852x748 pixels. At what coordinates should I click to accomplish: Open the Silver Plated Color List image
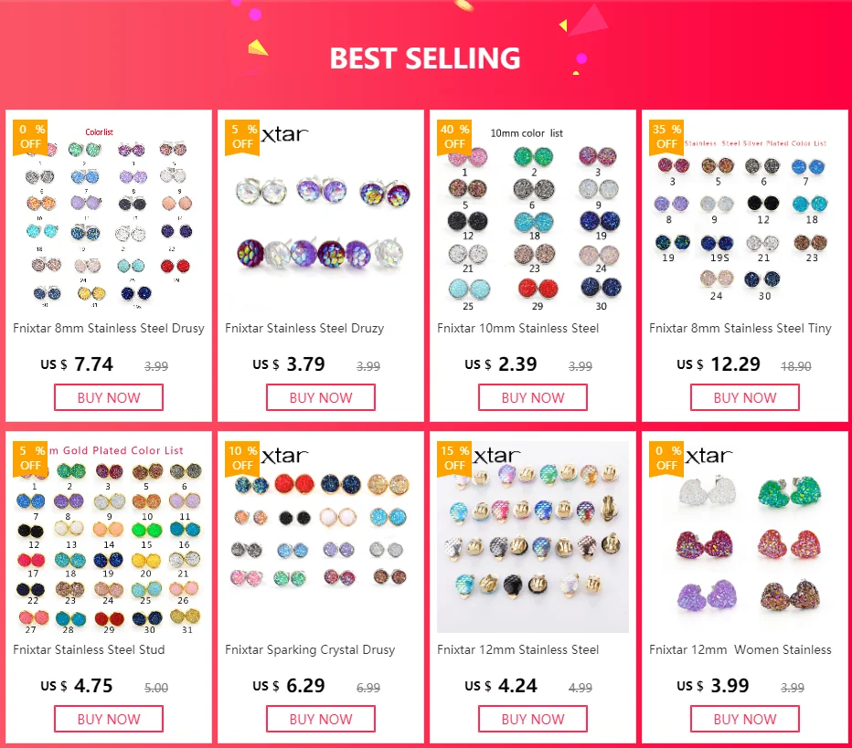745,216
